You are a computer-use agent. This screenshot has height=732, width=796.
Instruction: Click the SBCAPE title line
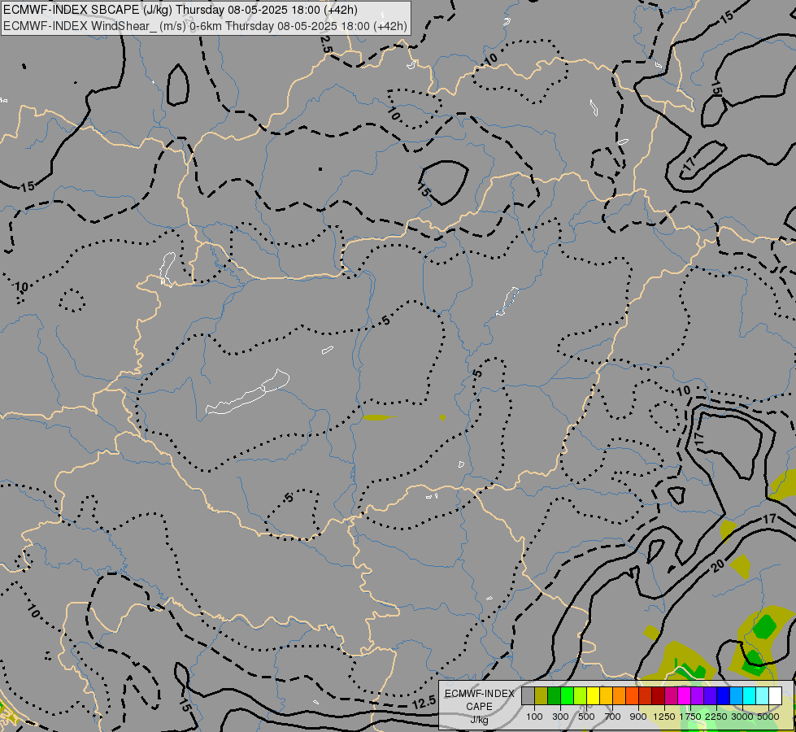click(181, 10)
